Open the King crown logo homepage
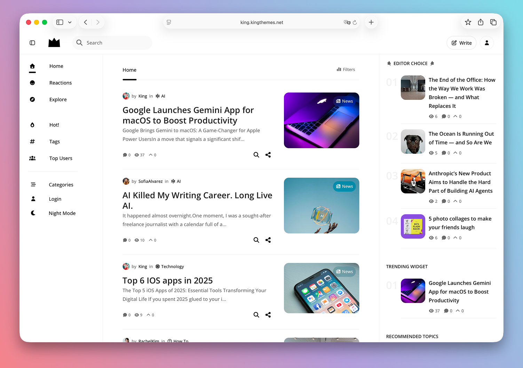Viewport: 523px width, 368px height. [54, 43]
